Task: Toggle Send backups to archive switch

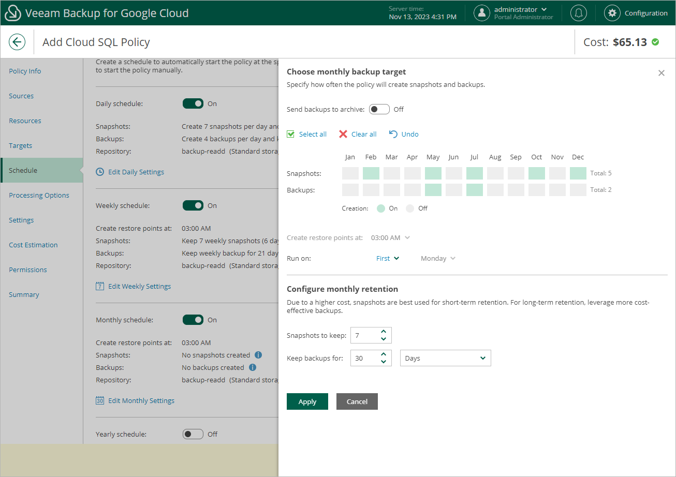Action: point(379,109)
